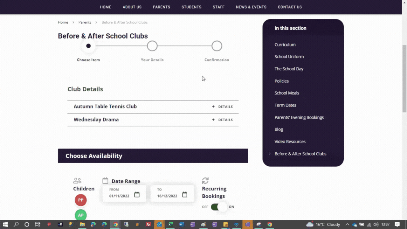Viewport: 407px width, 229px height.
Task: Click the Children group icon
Action: (x=77, y=180)
